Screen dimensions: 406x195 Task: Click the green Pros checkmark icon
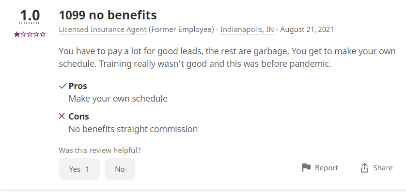coord(62,86)
